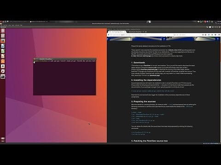The image size is (221, 165).
Task: Follow the 'download page' link for TTK
Action: (x=155, y=75)
